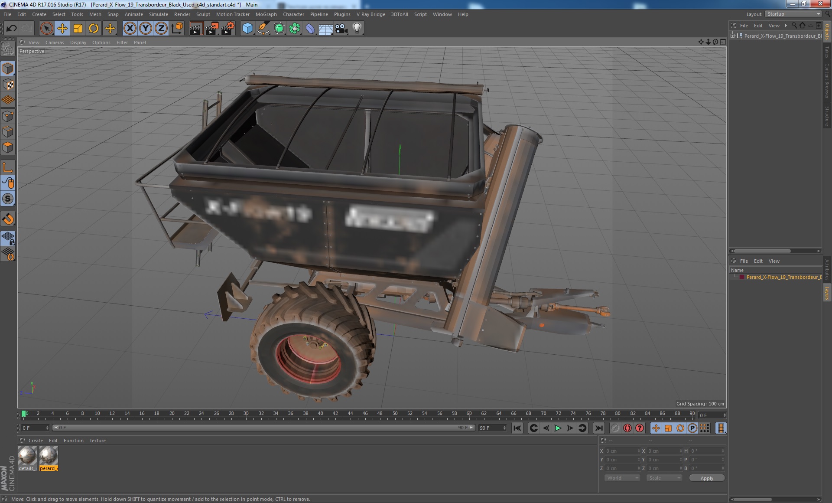
Task: Open V-Ray Bridge menu
Action: pos(370,14)
